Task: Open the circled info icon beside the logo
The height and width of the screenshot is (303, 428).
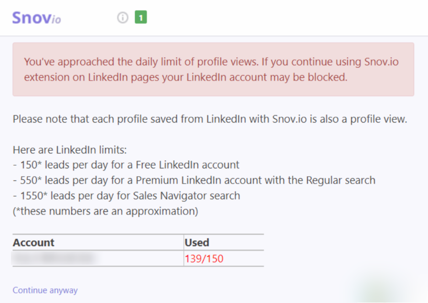Action: [123, 18]
